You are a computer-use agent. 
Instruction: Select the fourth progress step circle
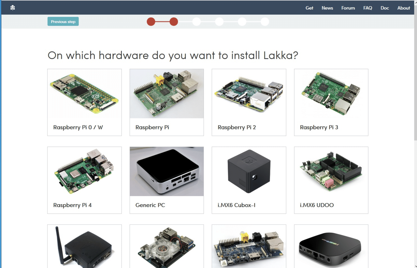(219, 22)
